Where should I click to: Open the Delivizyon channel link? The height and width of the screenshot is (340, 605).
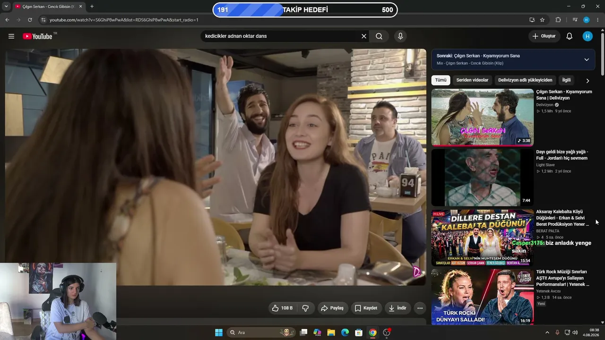click(x=544, y=105)
